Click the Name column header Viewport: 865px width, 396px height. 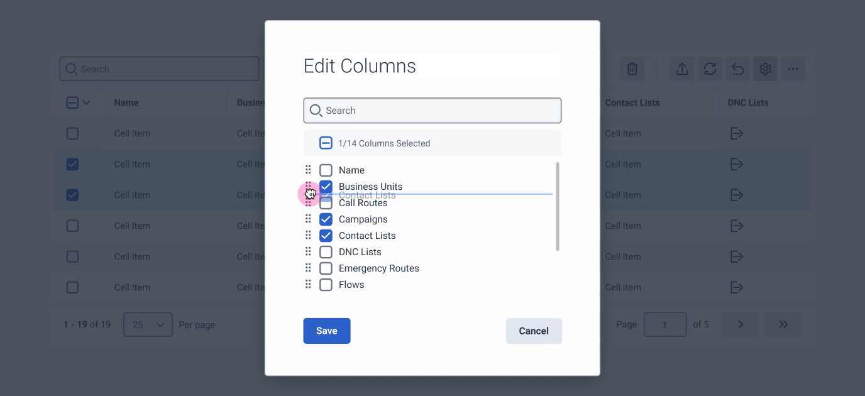tap(126, 102)
